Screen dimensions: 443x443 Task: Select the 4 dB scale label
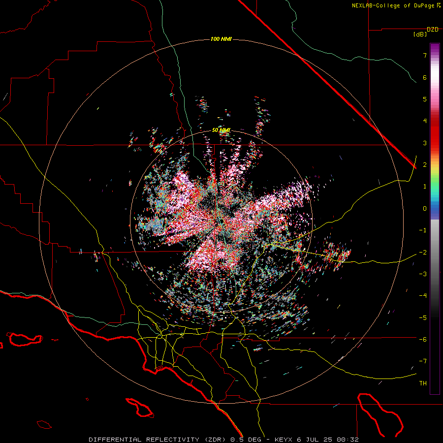point(425,121)
